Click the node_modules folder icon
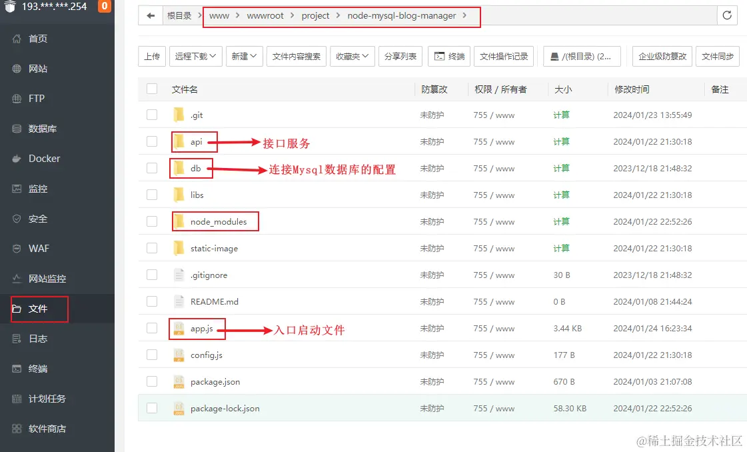The image size is (747, 452). click(179, 222)
